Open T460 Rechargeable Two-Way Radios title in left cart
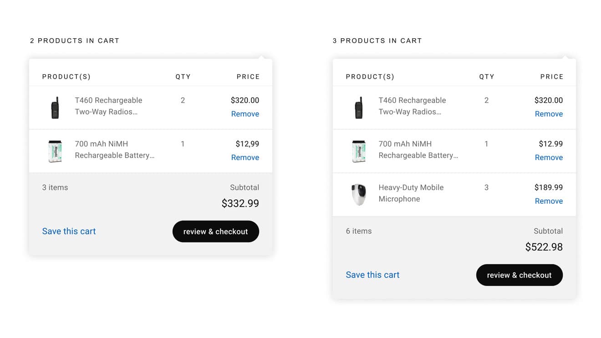The height and width of the screenshot is (338, 601). coord(108,106)
